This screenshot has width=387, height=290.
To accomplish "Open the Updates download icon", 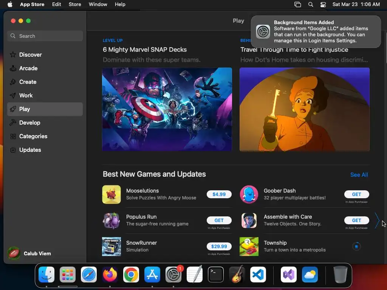I will point(13,150).
